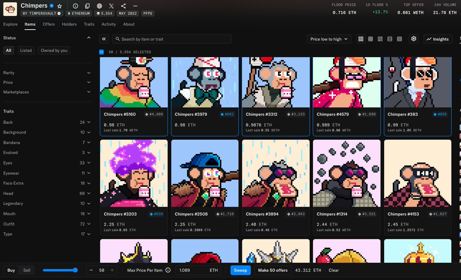This screenshot has width=461, height=280.
Task: Click the Sweep button
Action: (240, 270)
